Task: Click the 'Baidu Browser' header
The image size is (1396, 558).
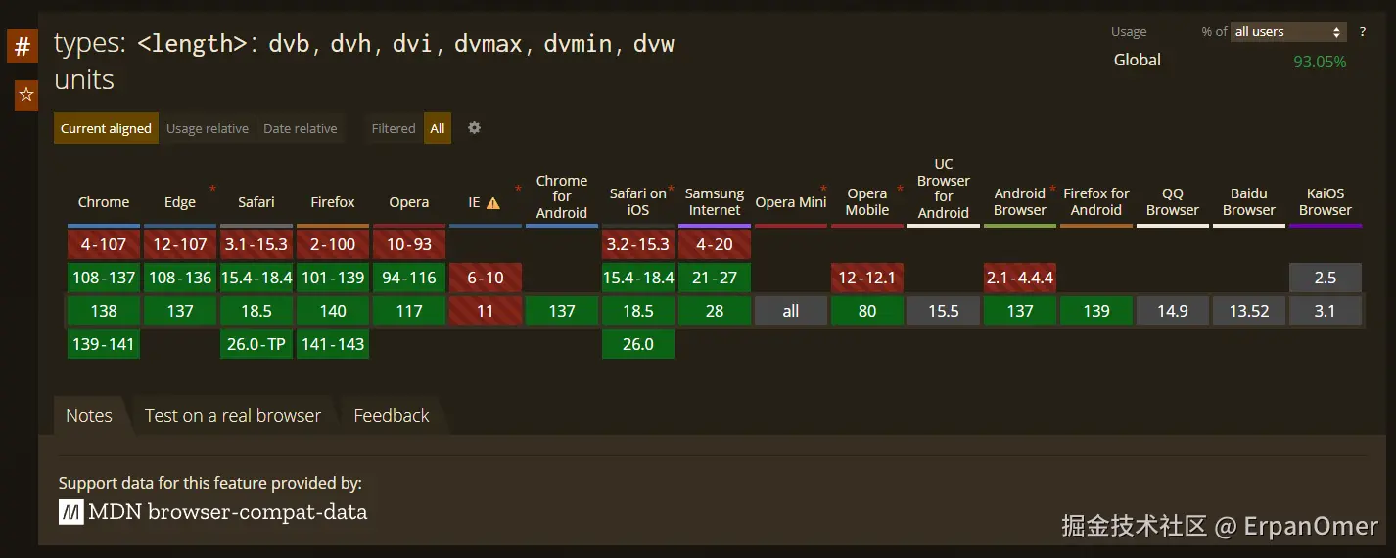Action: tap(1249, 201)
